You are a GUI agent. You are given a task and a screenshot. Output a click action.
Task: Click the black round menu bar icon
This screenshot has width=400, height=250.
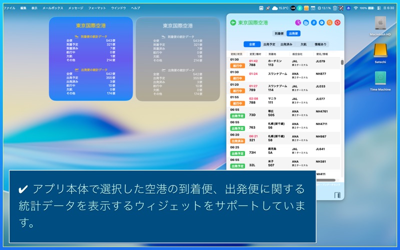[293, 8]
